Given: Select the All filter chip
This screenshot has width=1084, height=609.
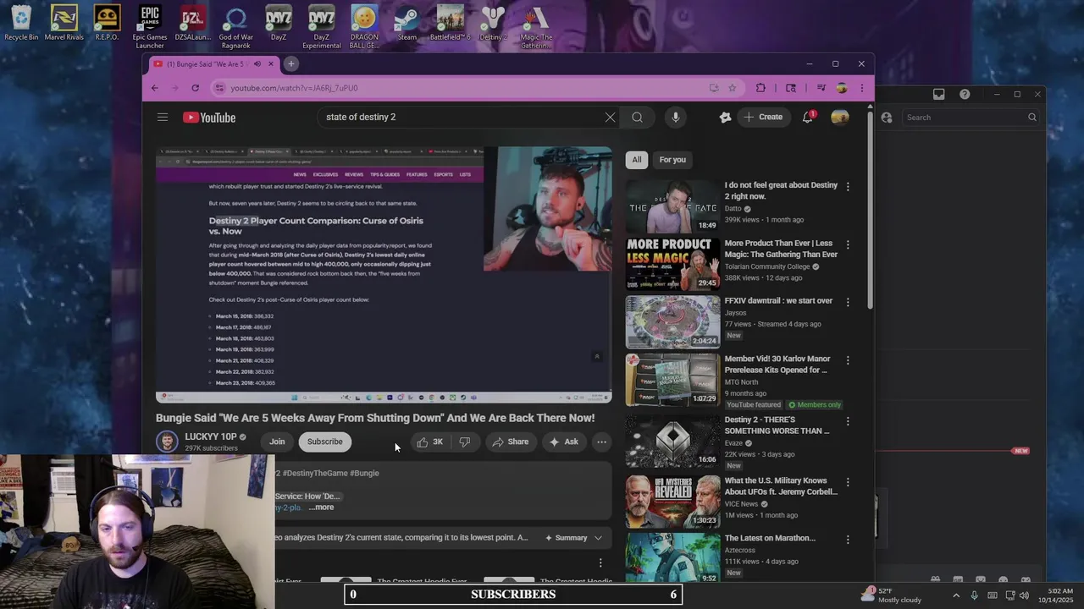Looking at the screenshot, I should (x=636, y=160).
